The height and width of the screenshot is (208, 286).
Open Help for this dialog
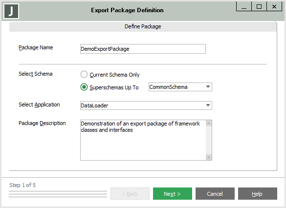pyautogui.click(x=257, y=194)
